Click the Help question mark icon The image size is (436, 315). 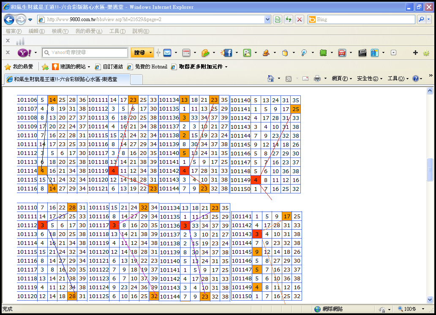pos(415,79)
